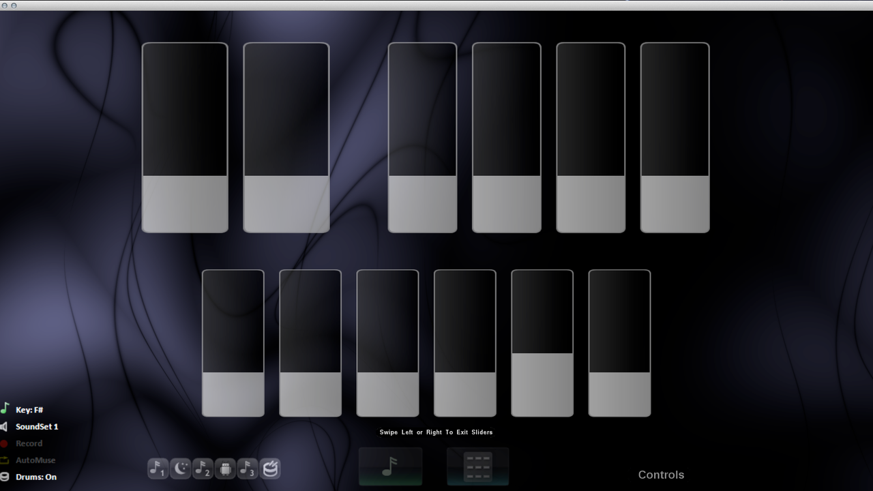Select the drum icon in toolbar
Viewport: 873px width, 491px height.
pyautogui.click(x=271, y=468)
